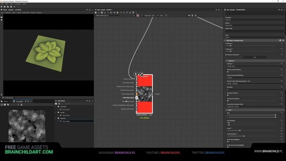The height and width of the screenshot is (161, 286).
Task: Click the fit-to-view icon in graph toolbar
Action: (96, 13)
